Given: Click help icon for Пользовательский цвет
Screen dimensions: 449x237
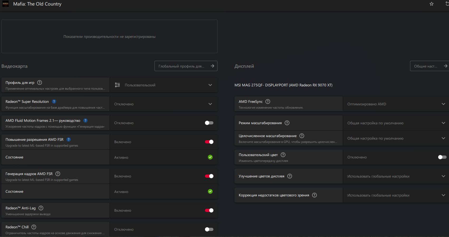Looking at the screenshot, I should [x=283, y=155].
